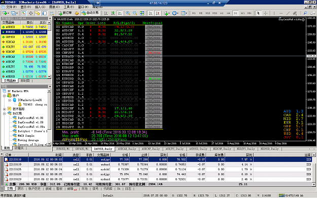Image resolution: width=317 pixels, height=198 pixels.
Task: Toggle chart auto scroll icon
Action: (x=151, y=13)
